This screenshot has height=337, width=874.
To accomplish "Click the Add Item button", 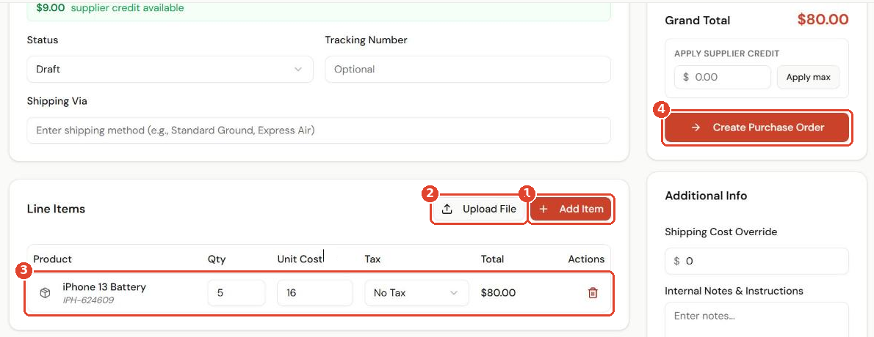I will [571, 209].
